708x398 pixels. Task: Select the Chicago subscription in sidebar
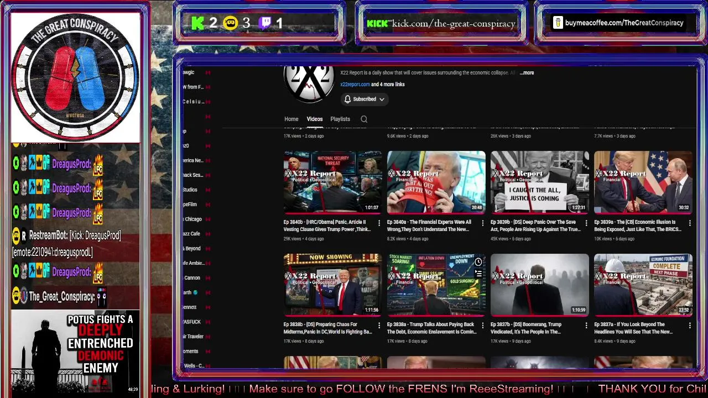pyautogui.click(x=193, y=219)
